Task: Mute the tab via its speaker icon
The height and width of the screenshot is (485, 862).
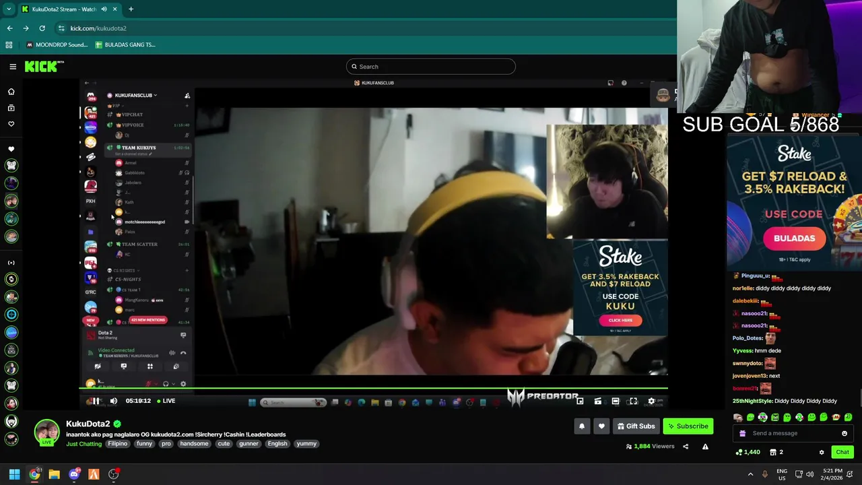Action: [x=104, y=9]
